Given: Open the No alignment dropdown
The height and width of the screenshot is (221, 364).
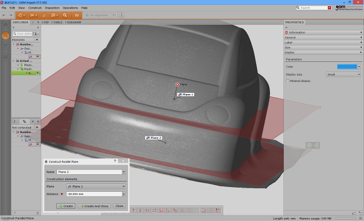Looking at the screenshot, I should coord(99,15).
